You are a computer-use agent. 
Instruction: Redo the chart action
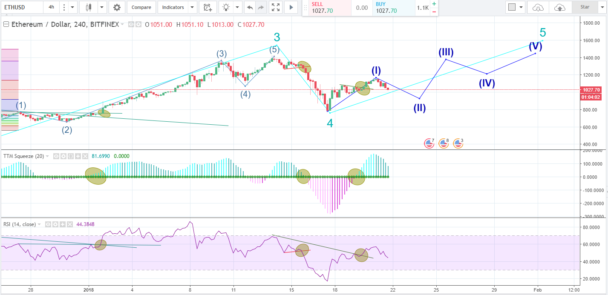pos(260,7)
